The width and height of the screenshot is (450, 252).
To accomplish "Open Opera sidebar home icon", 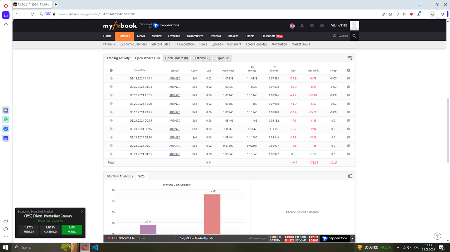I will point(6,15).
